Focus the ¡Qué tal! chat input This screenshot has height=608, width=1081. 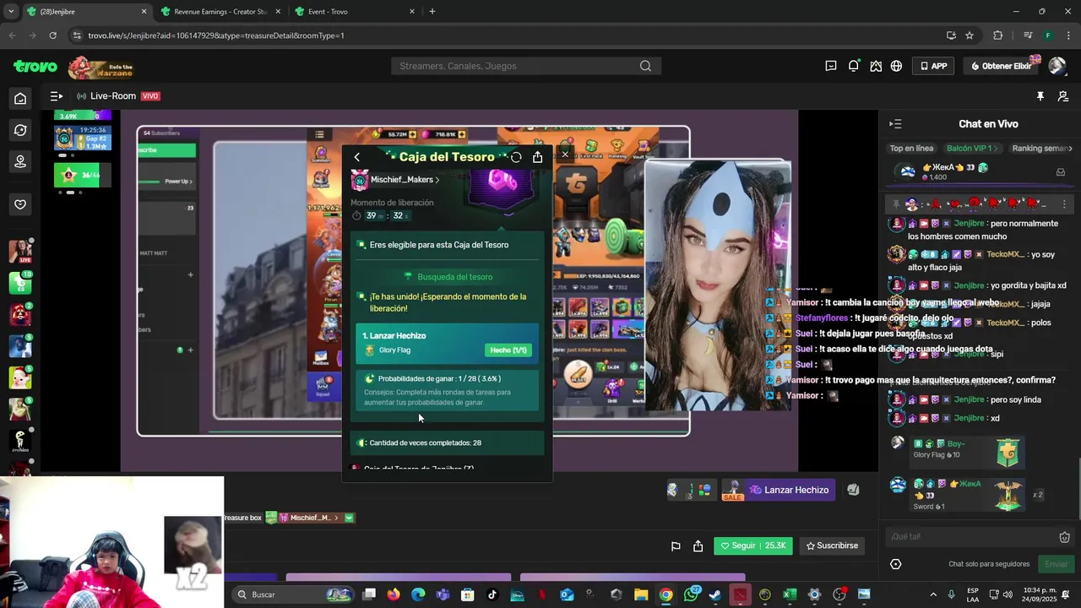click(971, 536)
